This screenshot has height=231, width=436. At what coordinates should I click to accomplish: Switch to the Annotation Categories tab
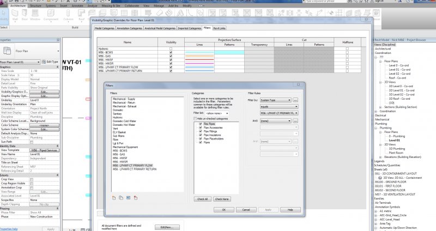click(x=129, y=28)
